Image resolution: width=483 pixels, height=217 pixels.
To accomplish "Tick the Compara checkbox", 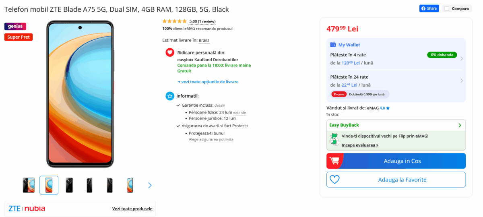I will point(447,8).
